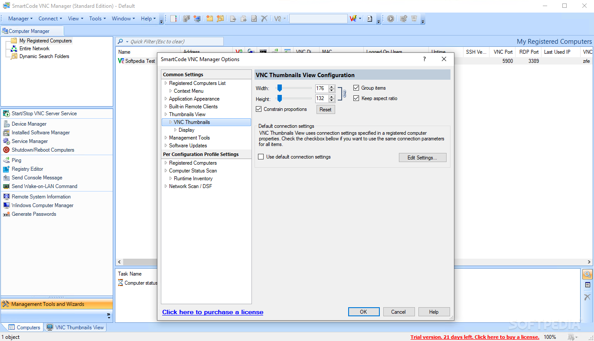This screenshot has height=341, width=594.
Task: Click the question mark help icon in Options title
Action: click(x=424, y=59)
